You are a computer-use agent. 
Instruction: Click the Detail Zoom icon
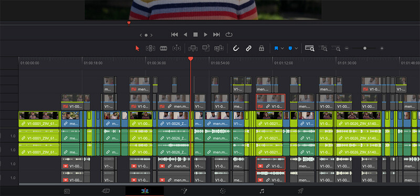pyautogui.click(x=323, y=48)
